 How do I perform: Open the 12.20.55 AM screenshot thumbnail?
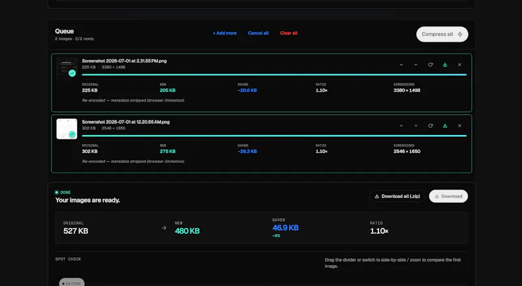[67, 129]
